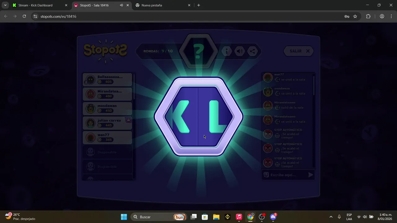Viewport: 397px width, 223px height.
Task: Bookmark this page with the star
Action: (355, 16)
